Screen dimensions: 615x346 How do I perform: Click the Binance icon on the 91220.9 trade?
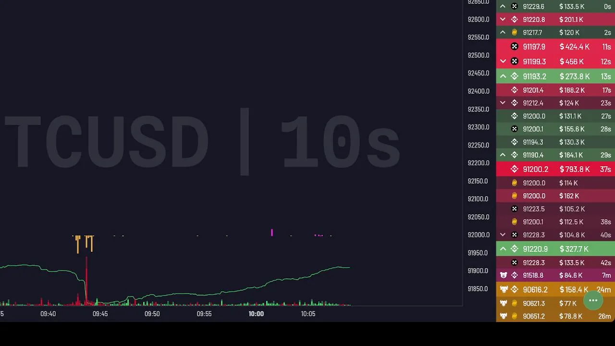515,249
